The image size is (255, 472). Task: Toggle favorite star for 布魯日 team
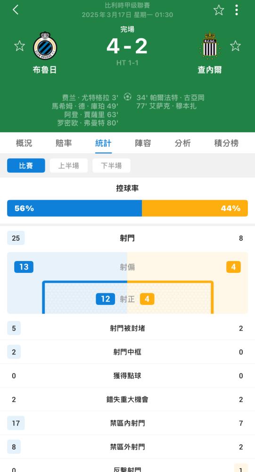coord(19,46)
